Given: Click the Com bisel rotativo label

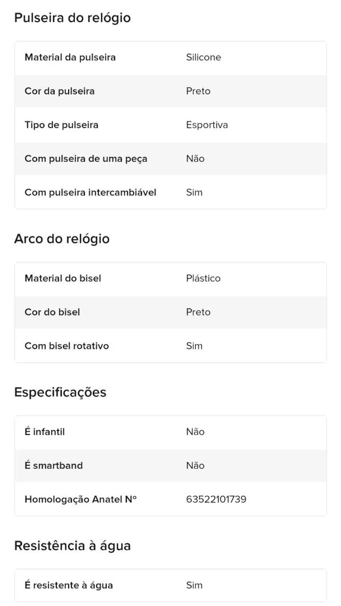Looking at the screenshot, I should pyautogui.click(x=67, y=346).
